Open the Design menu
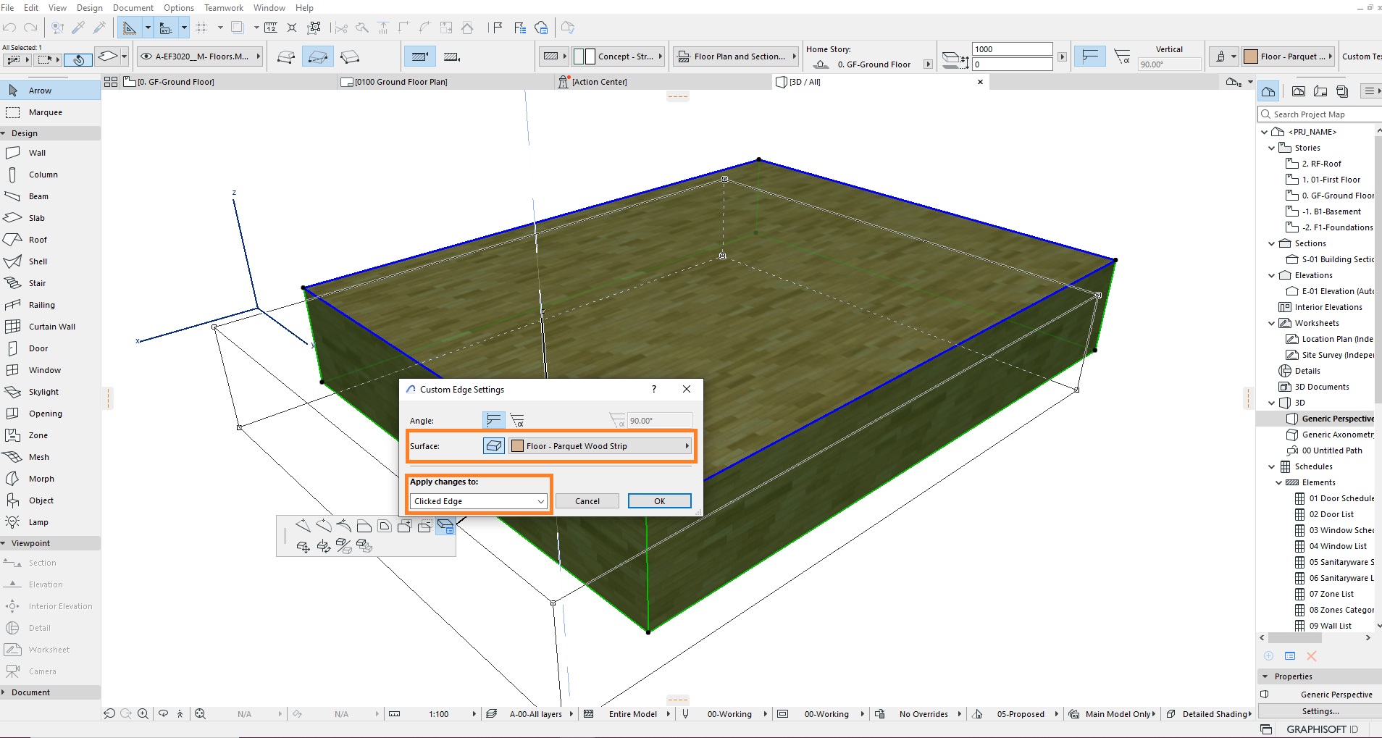The height and width of the screenshot is (738, 1382). point(90,8)
